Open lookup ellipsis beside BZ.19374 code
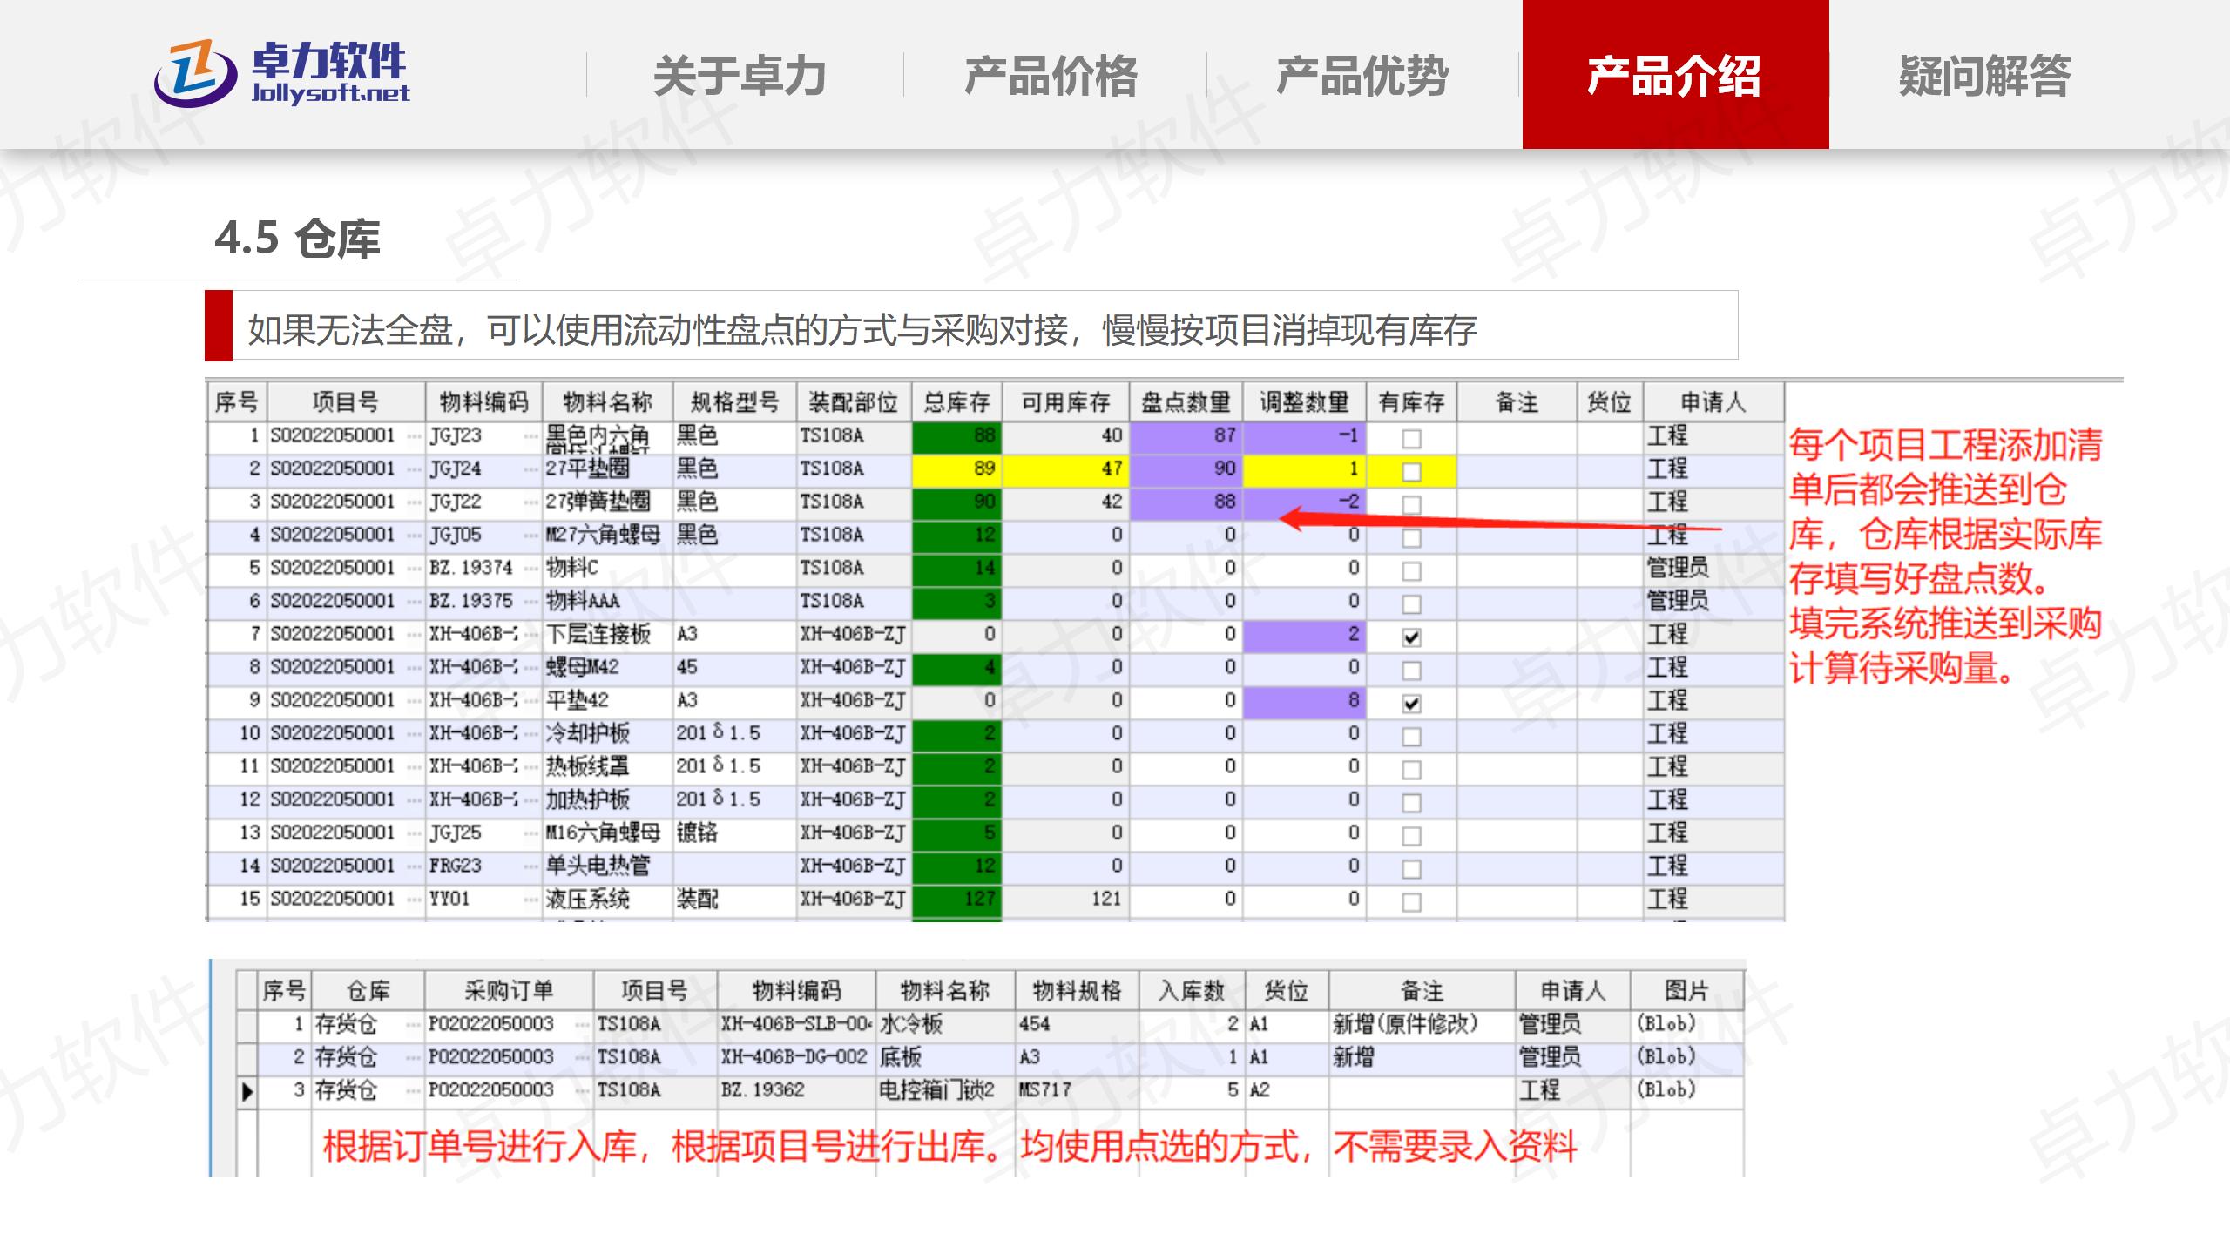The height and width of the screenshot is (1254, 2230). coord(530,569)
